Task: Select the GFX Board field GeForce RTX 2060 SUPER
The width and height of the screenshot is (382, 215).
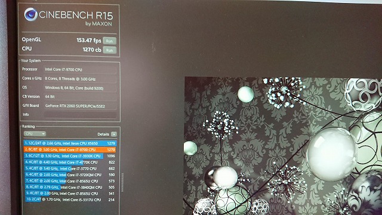Action: (80, 106)
